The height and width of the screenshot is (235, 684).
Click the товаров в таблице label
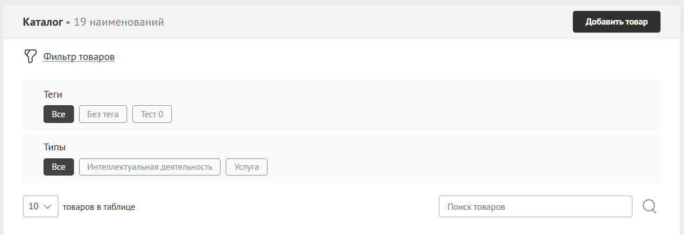pos(99,207)
